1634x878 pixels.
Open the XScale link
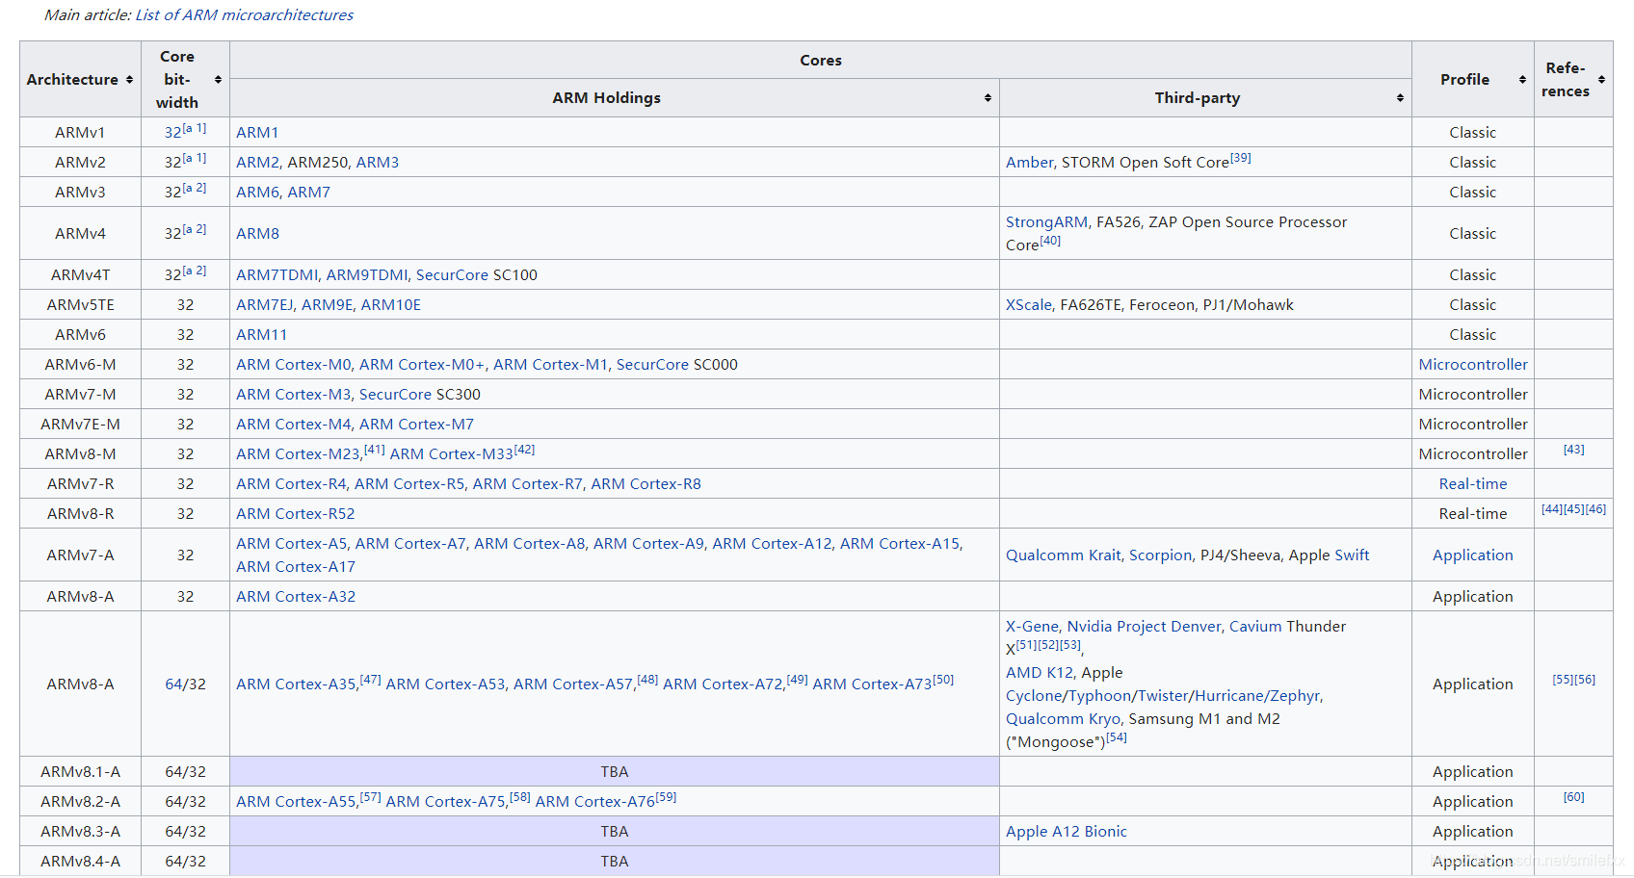1028,305
